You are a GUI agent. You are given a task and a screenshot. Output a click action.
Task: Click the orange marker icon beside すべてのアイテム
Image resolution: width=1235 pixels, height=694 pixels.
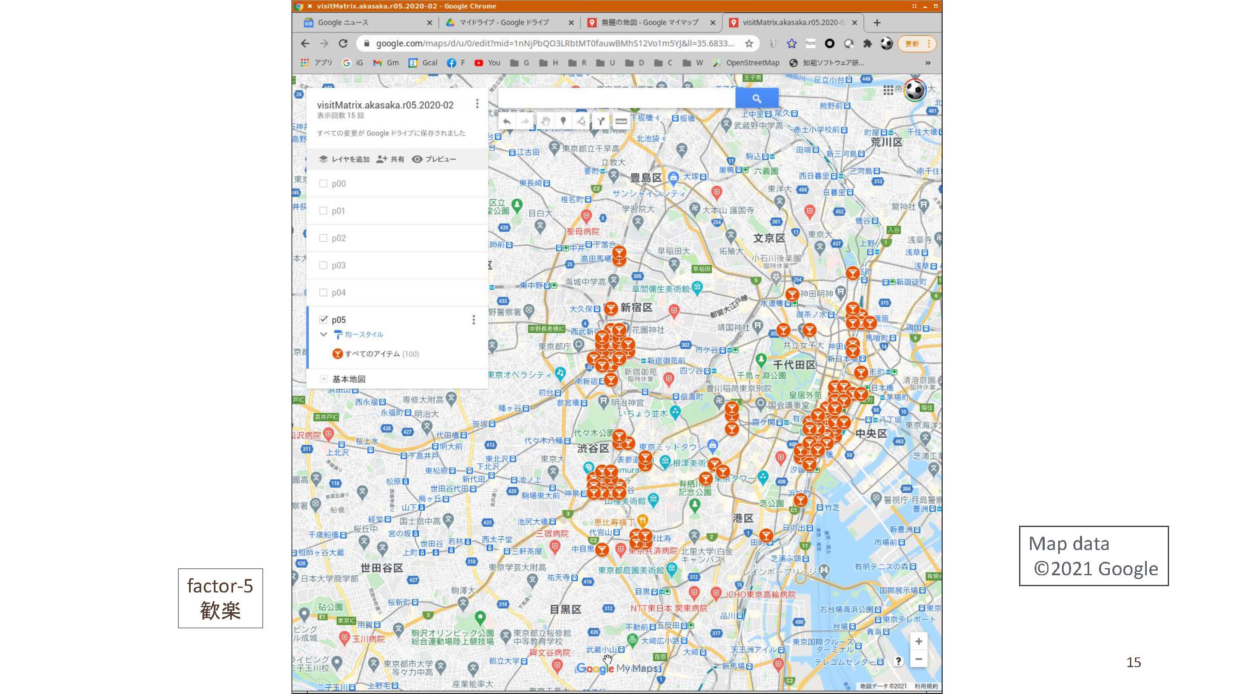point(337,354)
